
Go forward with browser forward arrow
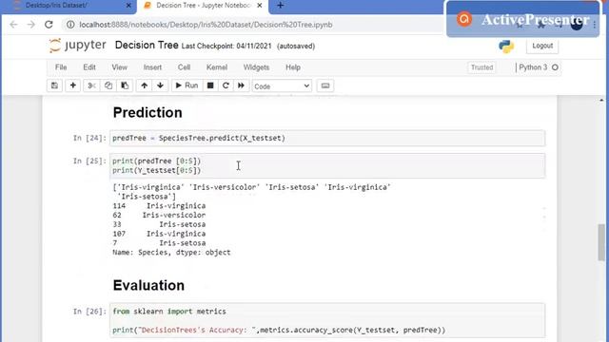31,25
